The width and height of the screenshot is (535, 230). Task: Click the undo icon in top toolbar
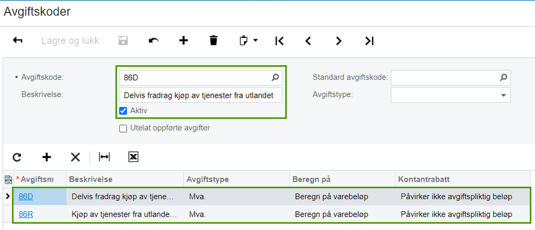154,41
